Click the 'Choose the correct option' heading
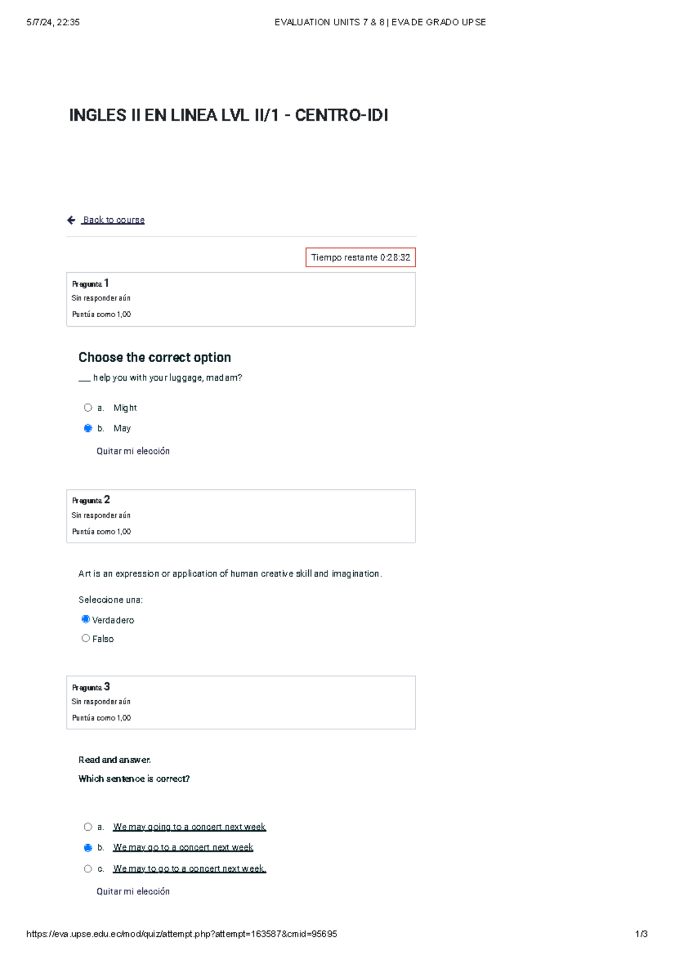The height and width of the screenshot is (955, 675). coord(155,358)
